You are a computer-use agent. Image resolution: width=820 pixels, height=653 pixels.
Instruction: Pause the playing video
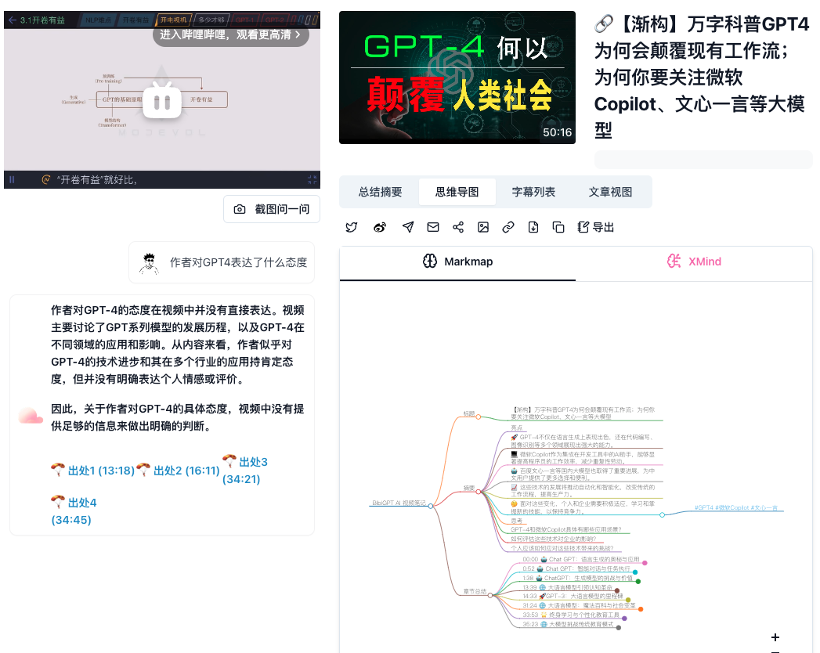[x=11, y=180]
